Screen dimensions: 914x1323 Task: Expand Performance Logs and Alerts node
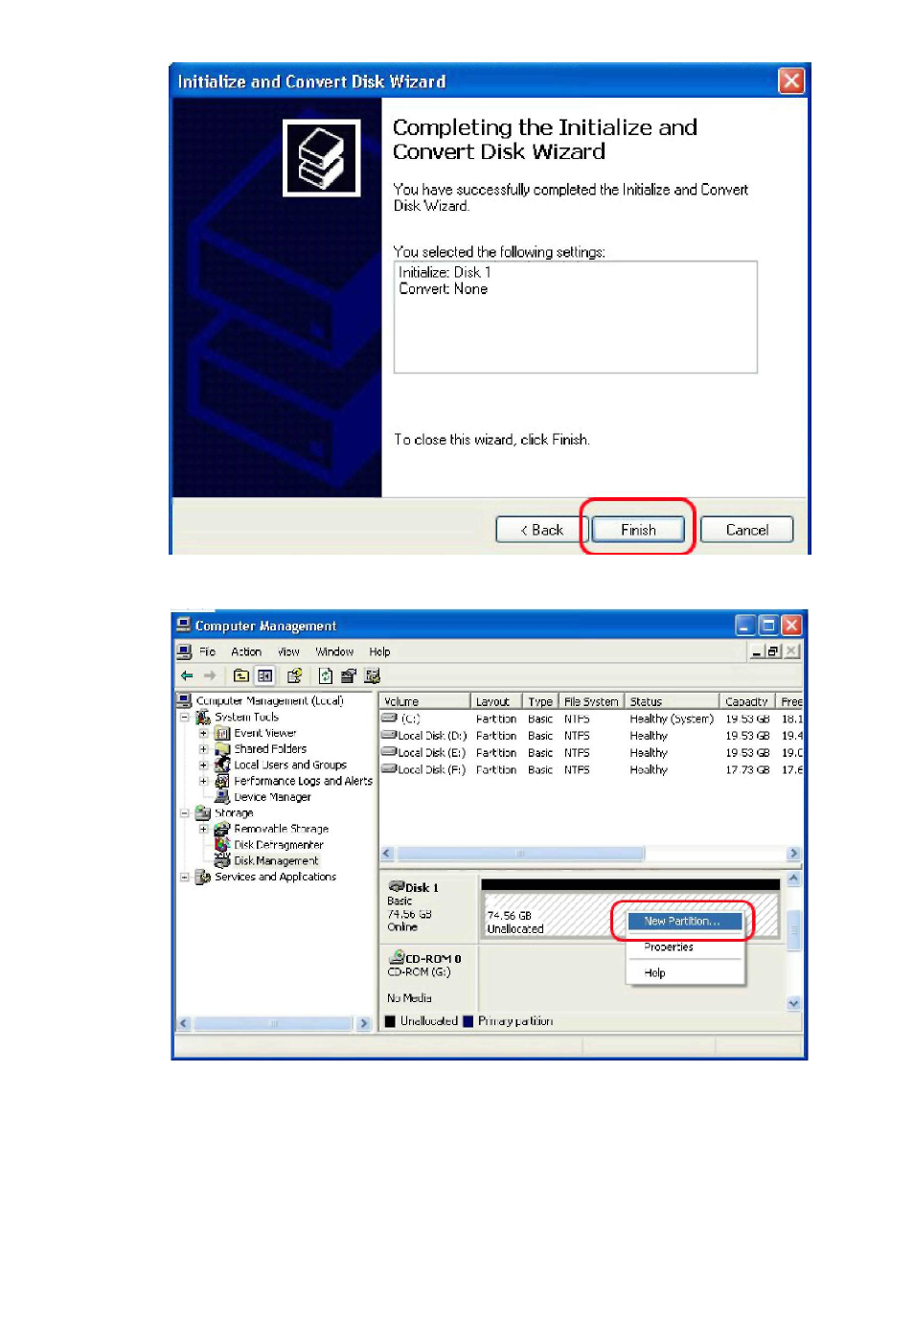tap(203, 781)
